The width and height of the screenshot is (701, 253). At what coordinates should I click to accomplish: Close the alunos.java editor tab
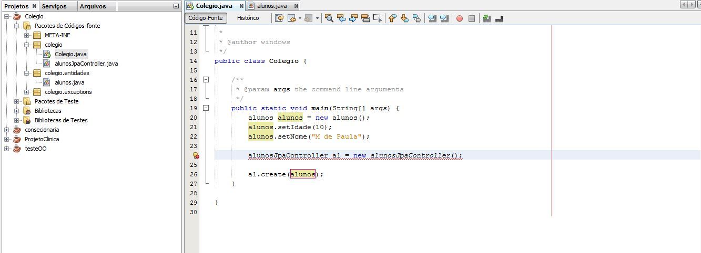pos(296,6)
